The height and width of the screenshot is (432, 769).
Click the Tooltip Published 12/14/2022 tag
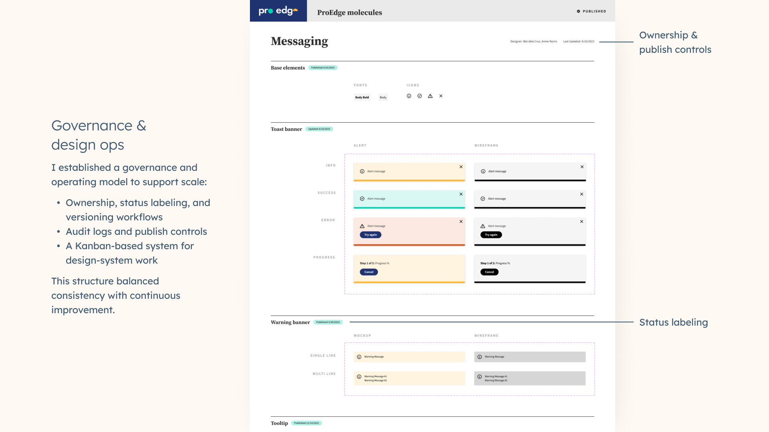tap(306, 423)
